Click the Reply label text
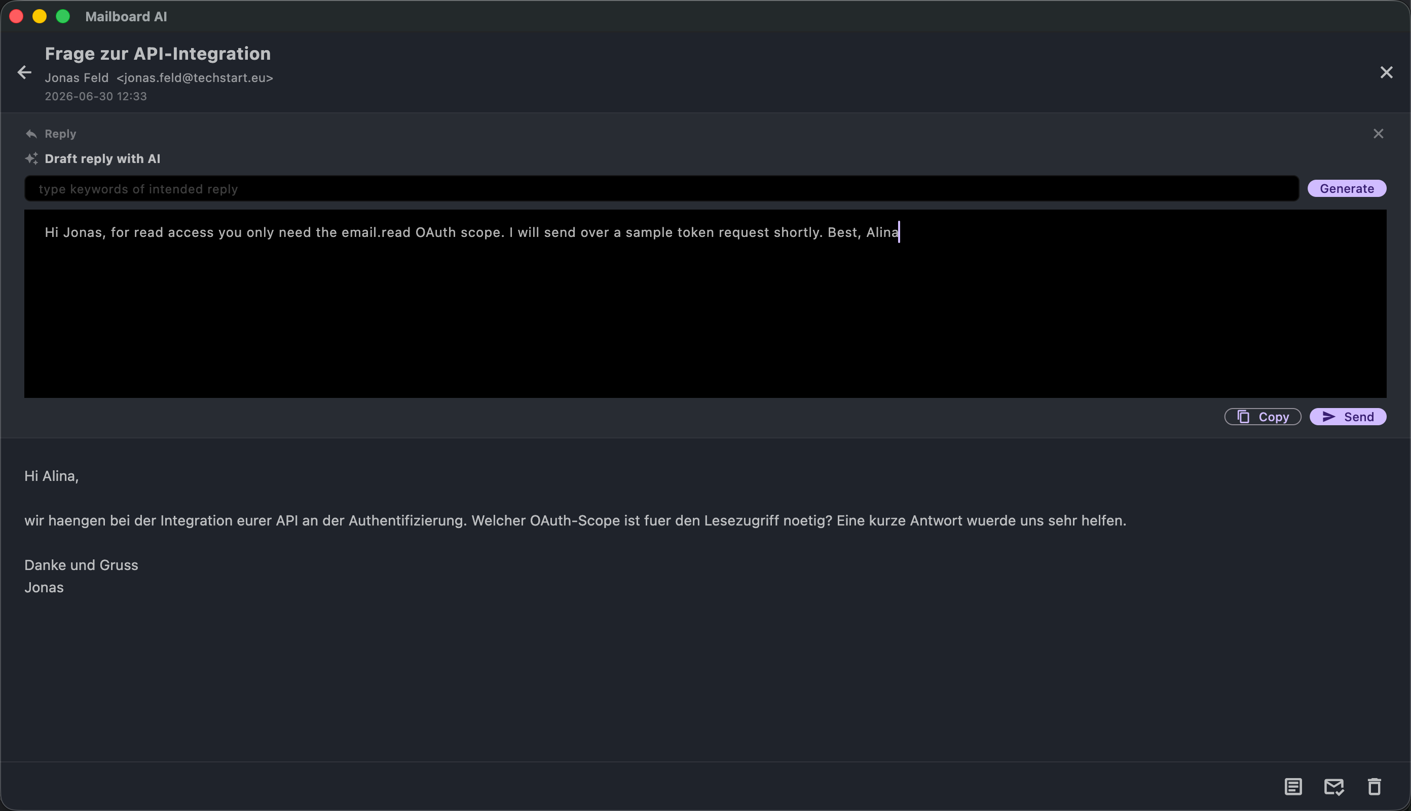 (x=60, y=134)
